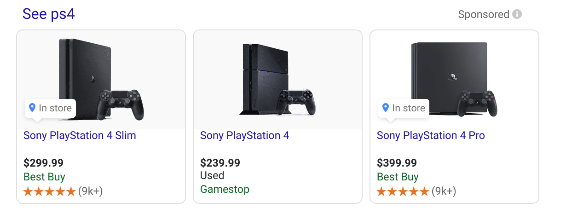The image size is (566, 214).
Task: Click the Gamestop seller name
Action: point(225,189)
